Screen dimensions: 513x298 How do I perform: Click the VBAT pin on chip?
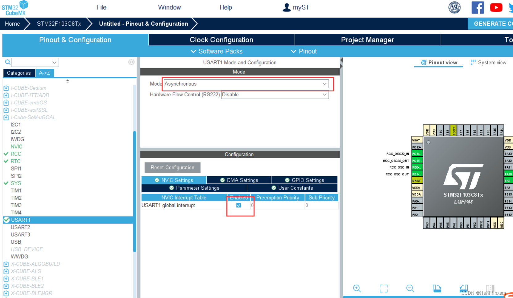[x=417, y=140]
